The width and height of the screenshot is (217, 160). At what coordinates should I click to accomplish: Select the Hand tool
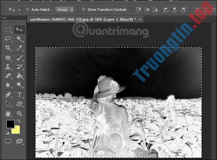coord(8,114)
